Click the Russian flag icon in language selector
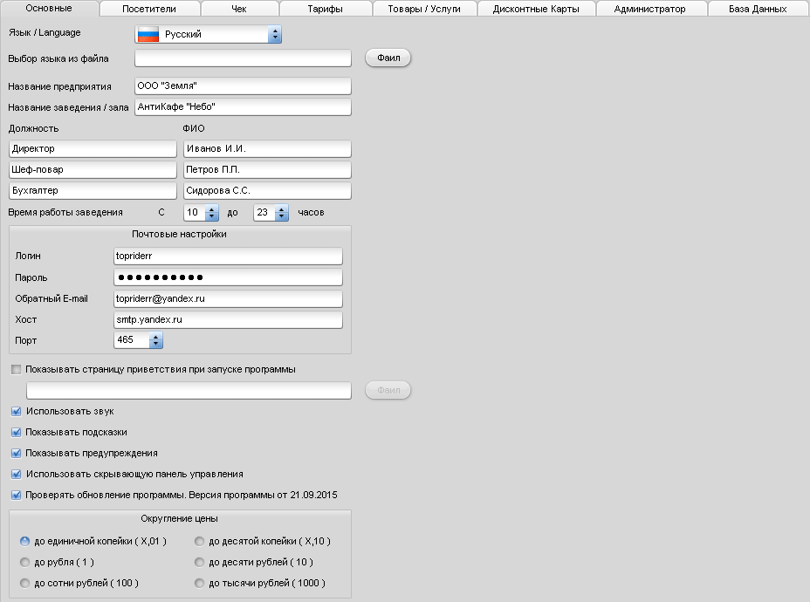Image resolution: width=810 pixels, height=602 pixels. coord(148,34)
